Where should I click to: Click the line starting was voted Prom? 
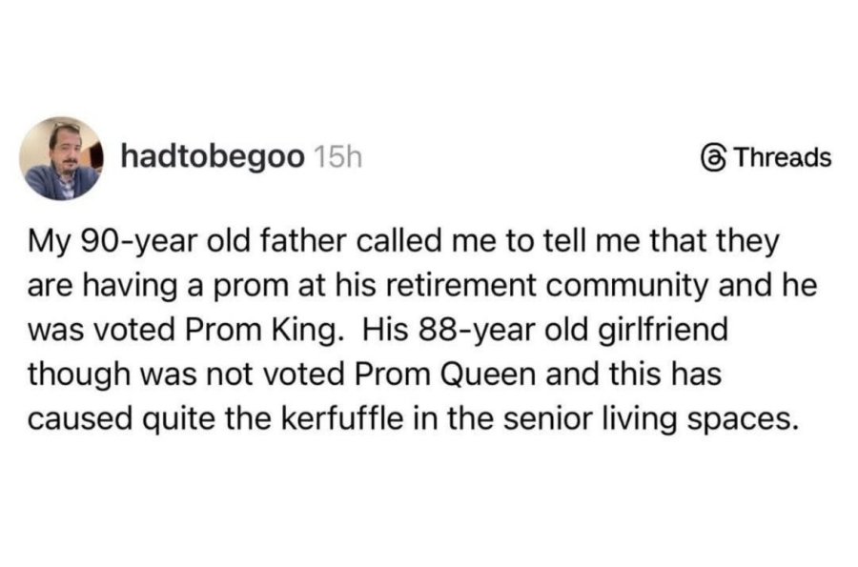click(x=378, y=331)
